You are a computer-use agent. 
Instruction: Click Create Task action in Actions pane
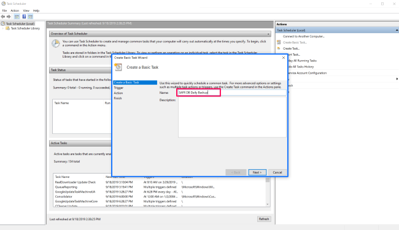click(291, 48)
